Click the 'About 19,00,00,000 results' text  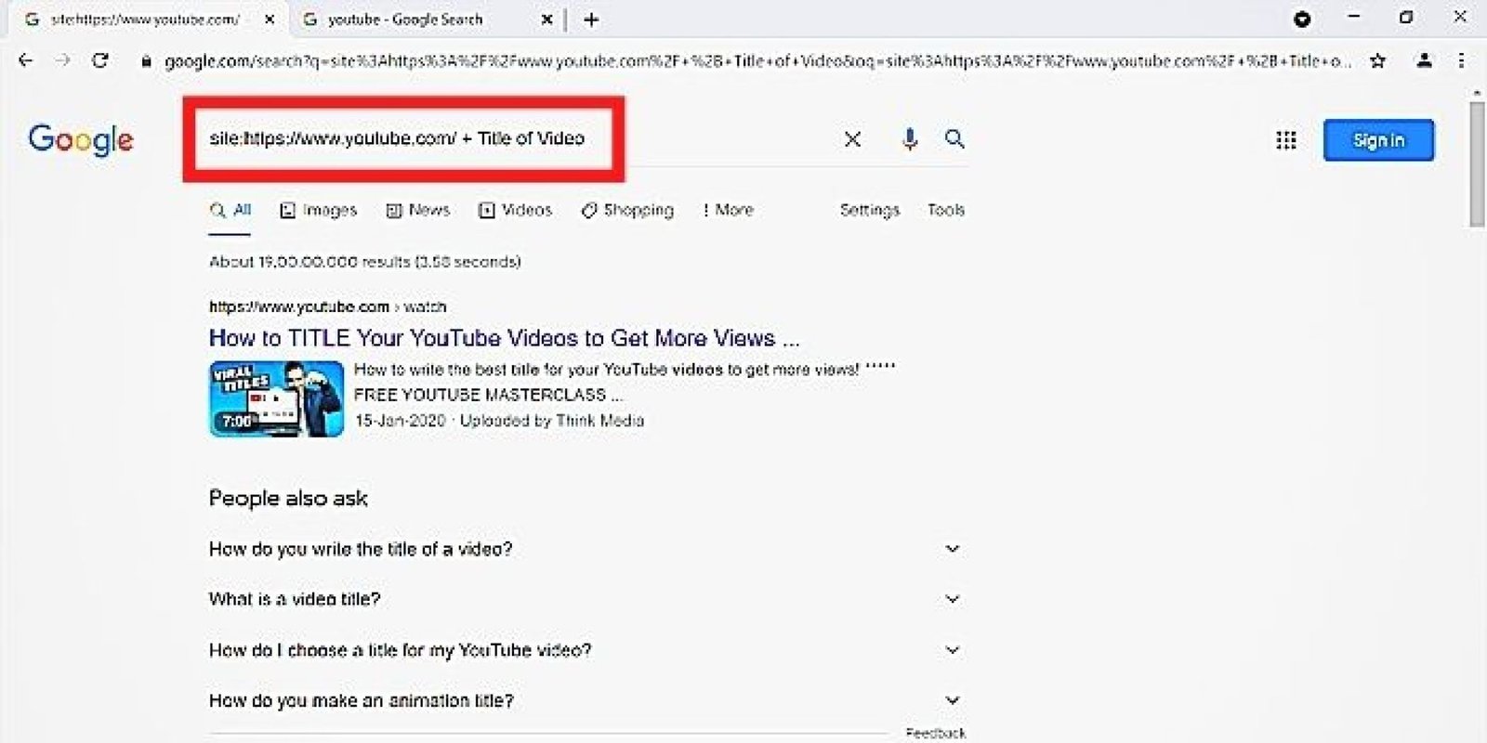[364, 262]
